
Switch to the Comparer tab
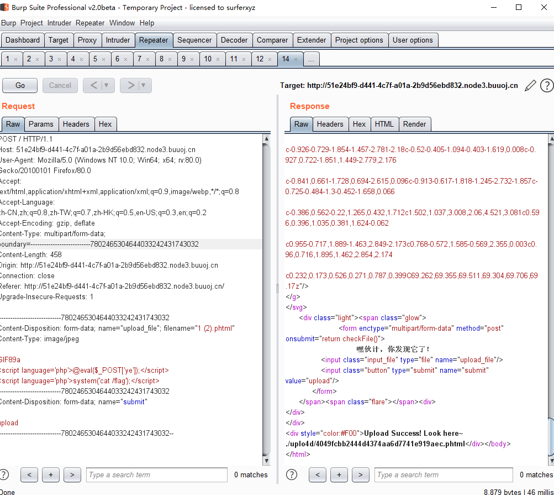coord(272,40)
